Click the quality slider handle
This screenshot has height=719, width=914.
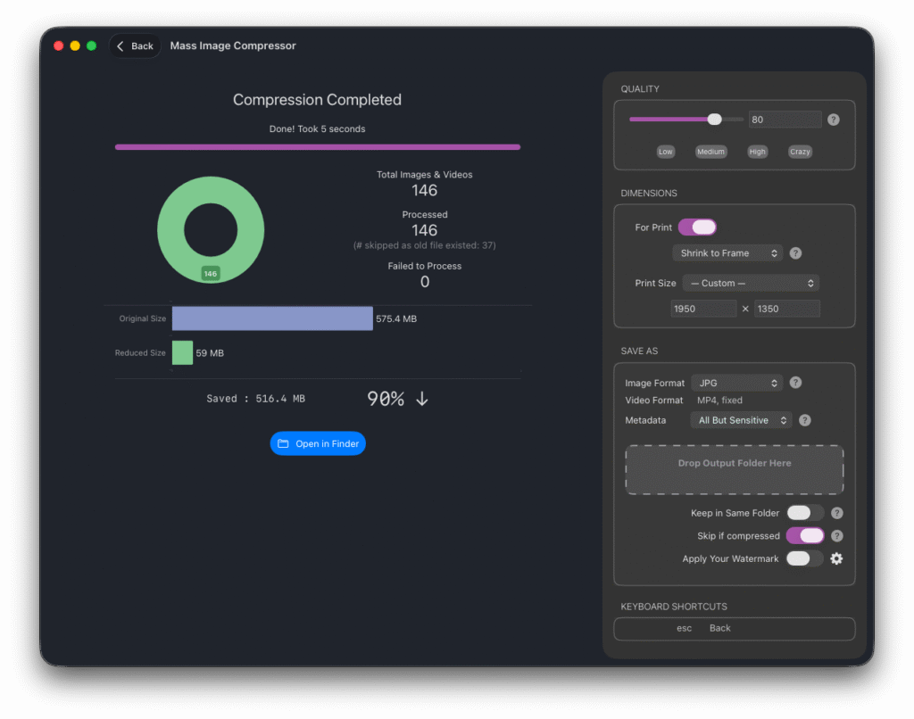pos(714,120)
